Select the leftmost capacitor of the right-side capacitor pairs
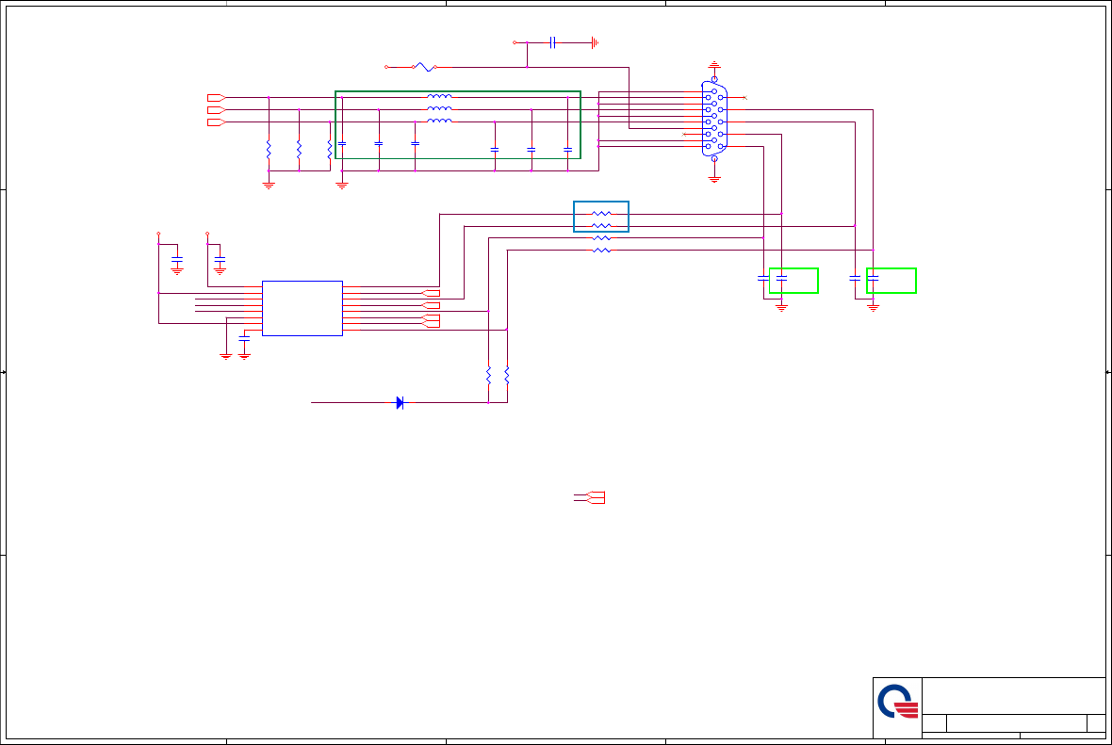Viewport: 1112px width, 745px height. pyautogui.click(x=763, y=278)
